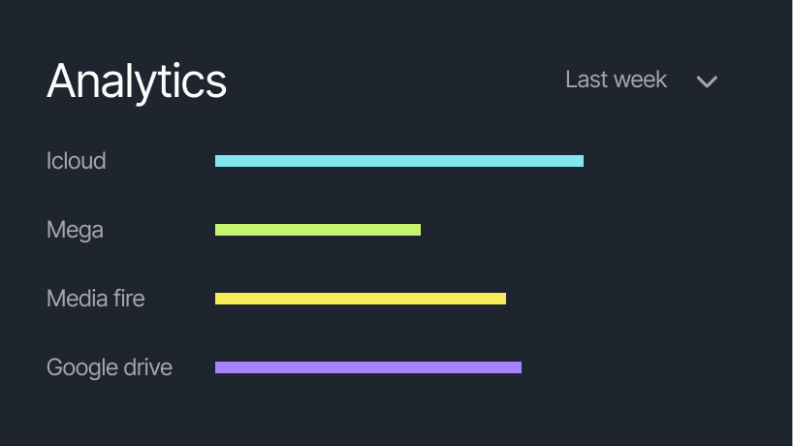Click the left start of the purple bar
Viewport: 793px width, 446px height.
click(x=220, y=367)
